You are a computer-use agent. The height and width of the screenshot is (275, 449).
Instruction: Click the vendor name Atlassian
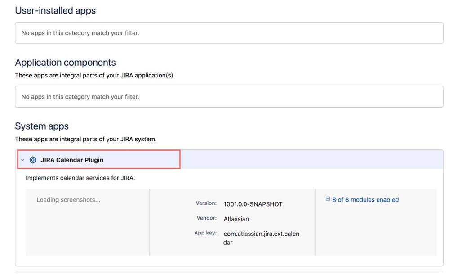point(236,219)
